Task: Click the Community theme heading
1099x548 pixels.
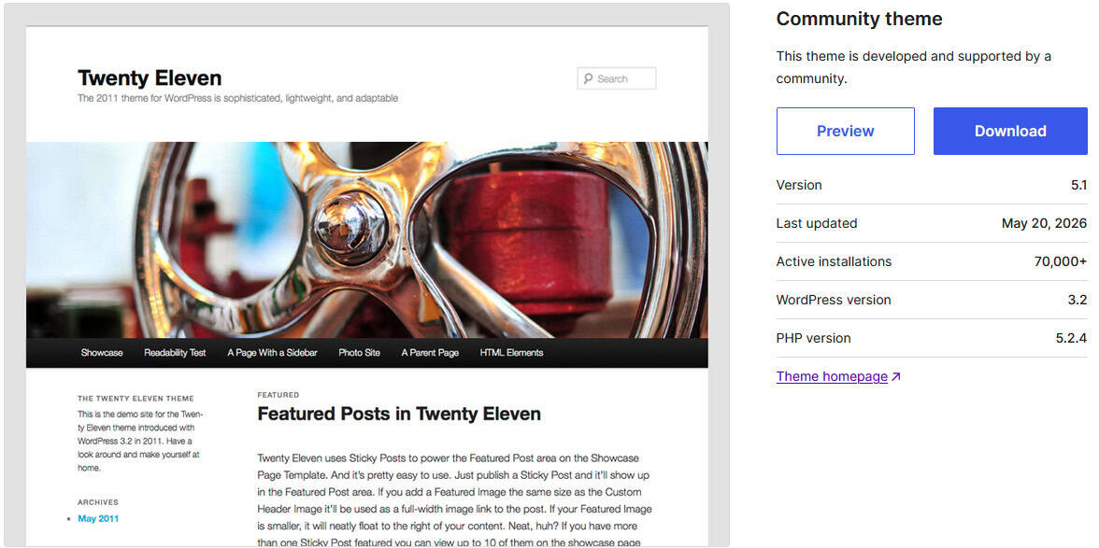Action: point(860,19)
